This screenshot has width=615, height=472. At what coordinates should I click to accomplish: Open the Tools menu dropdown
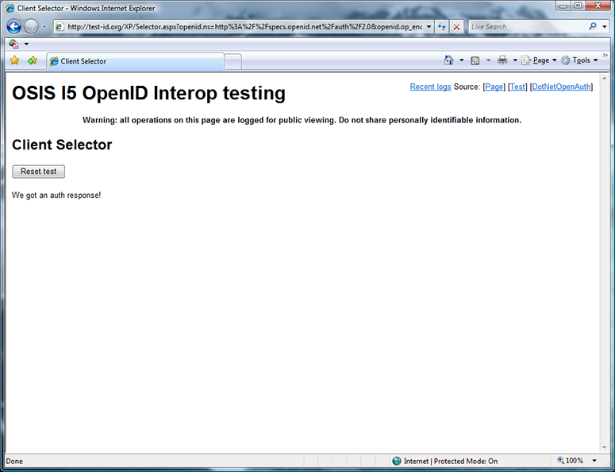tap(579, 60)
